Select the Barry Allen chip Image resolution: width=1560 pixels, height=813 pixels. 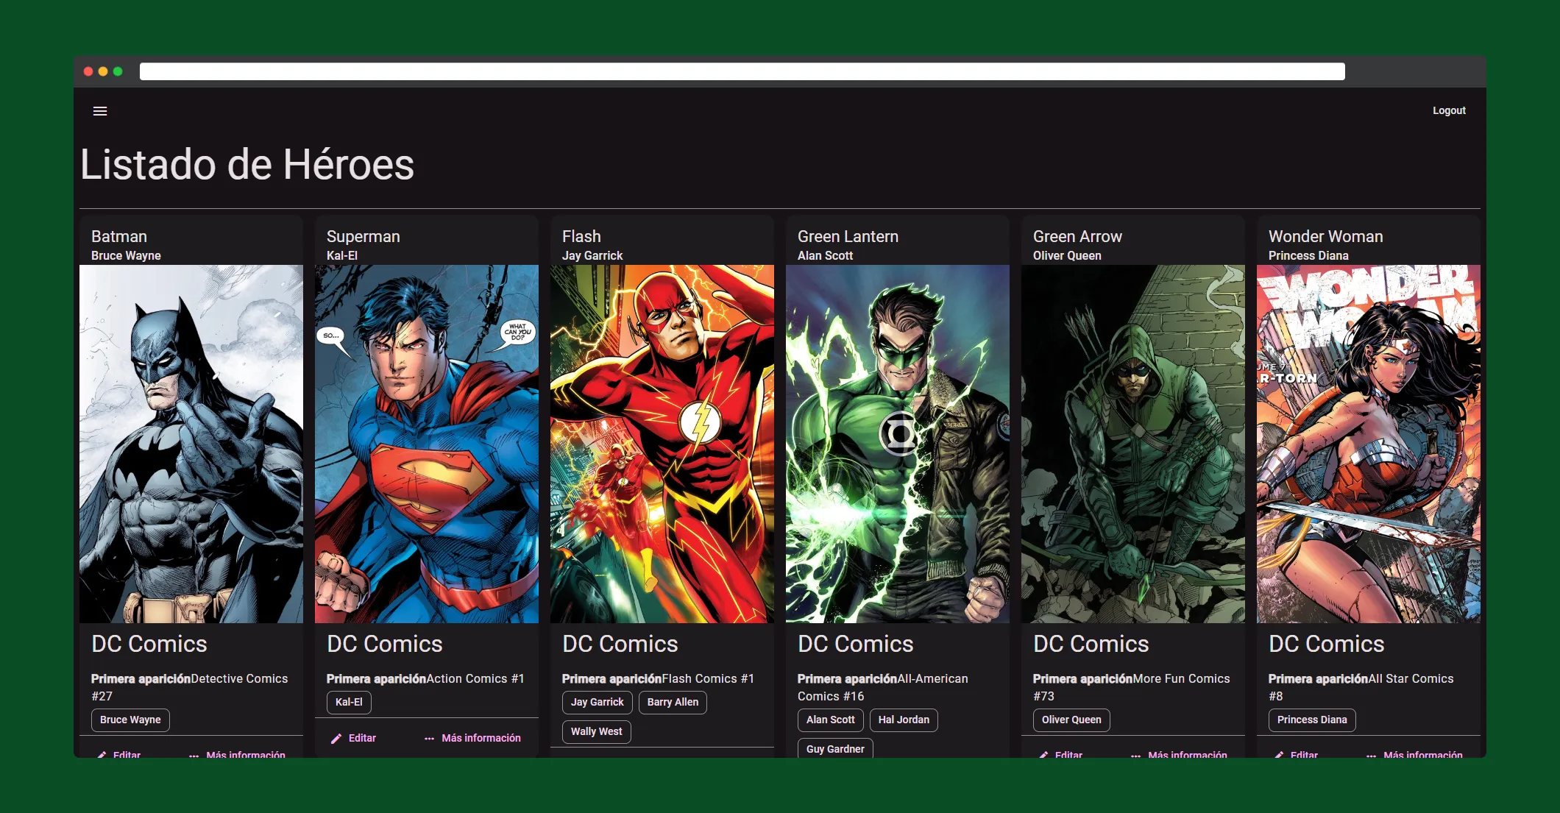click(673, 702)
